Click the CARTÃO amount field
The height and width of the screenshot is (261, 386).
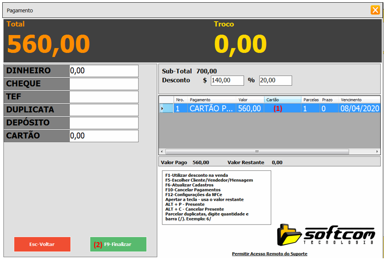[x=104, y=136]
